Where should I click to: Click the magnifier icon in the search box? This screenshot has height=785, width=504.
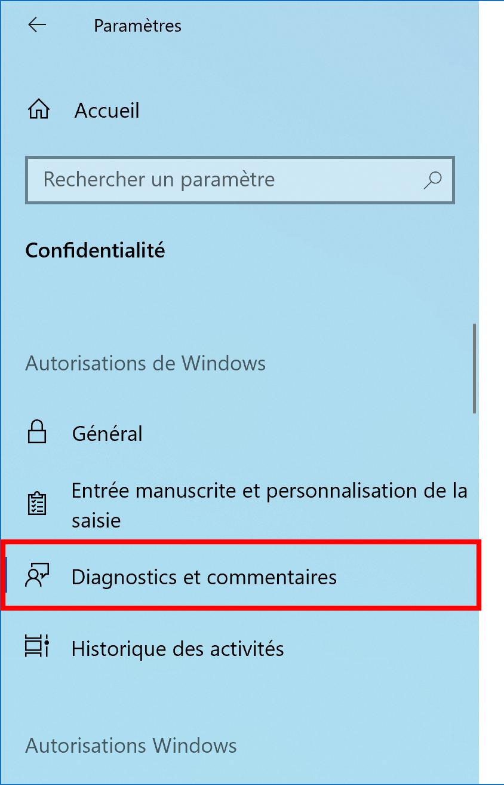[x=432, y=180]
